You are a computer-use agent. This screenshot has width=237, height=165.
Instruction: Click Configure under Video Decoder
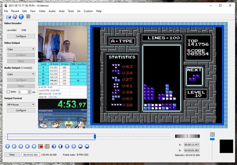point(21,36)
